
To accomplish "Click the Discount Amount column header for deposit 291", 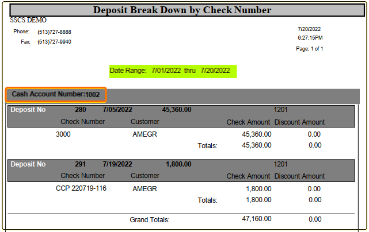I will click(299, 176).
